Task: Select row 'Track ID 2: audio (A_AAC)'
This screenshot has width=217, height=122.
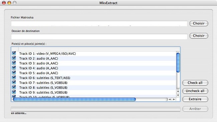Action: [x=93, y=59]
